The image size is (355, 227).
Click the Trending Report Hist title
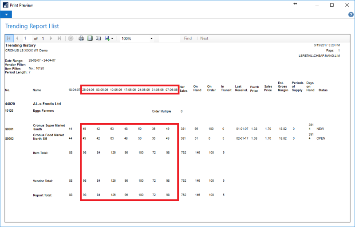click(32, 26)
